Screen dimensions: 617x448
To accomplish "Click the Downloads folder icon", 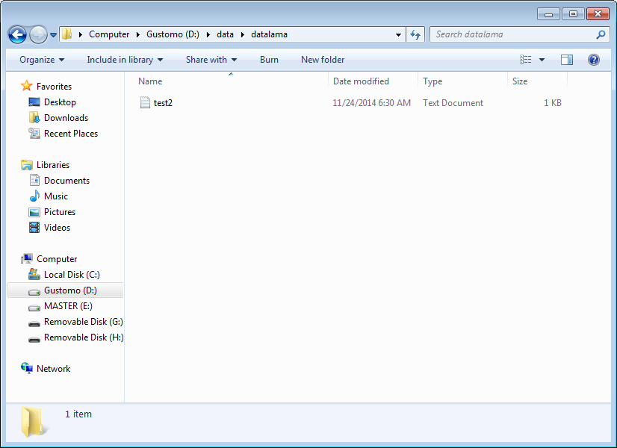I will 34,118.
